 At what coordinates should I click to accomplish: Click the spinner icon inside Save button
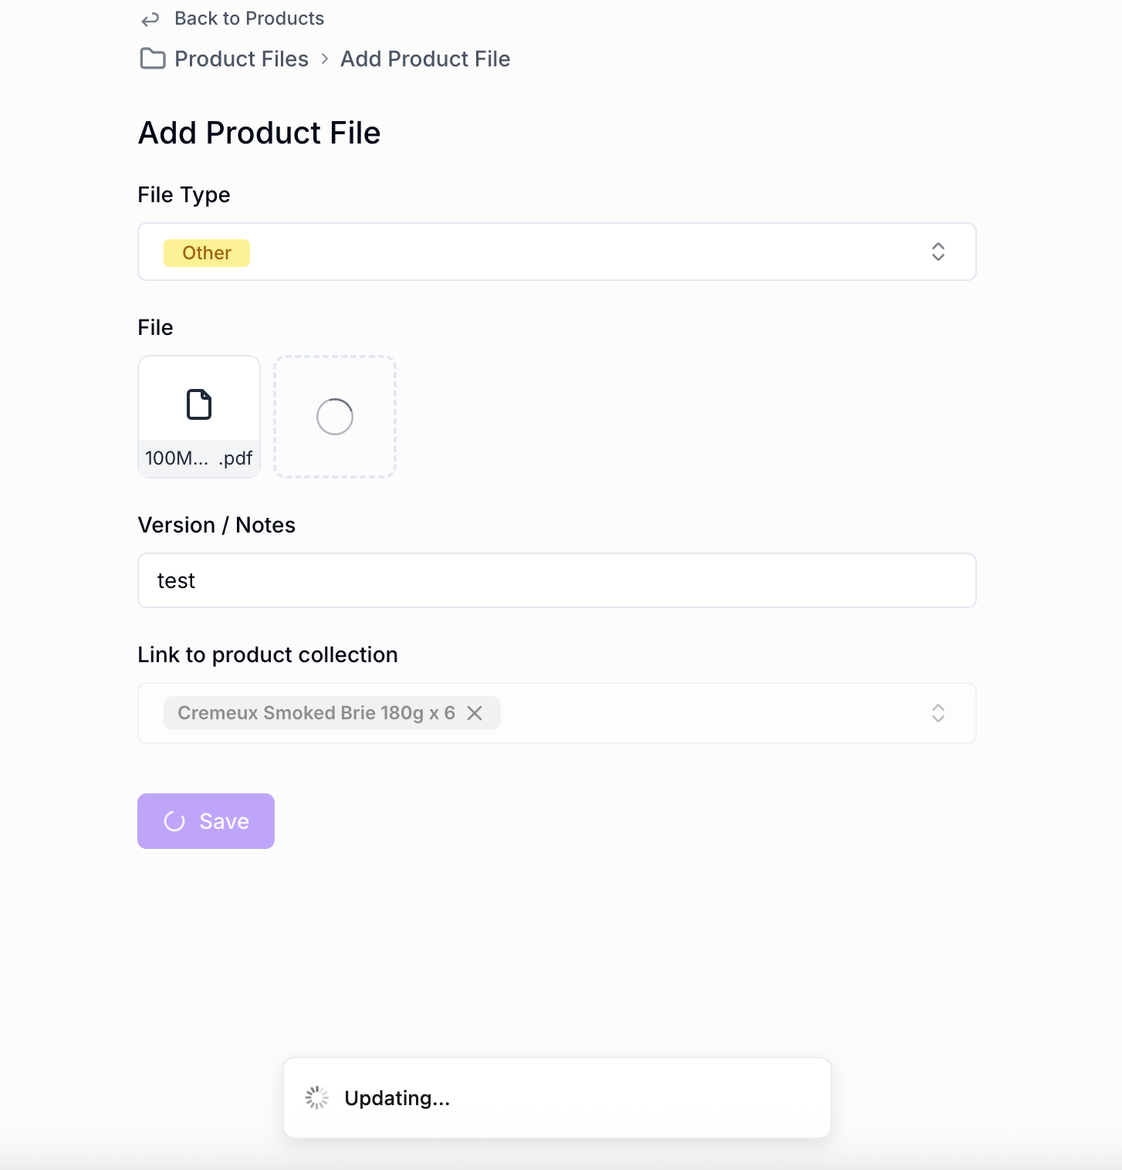174,821
